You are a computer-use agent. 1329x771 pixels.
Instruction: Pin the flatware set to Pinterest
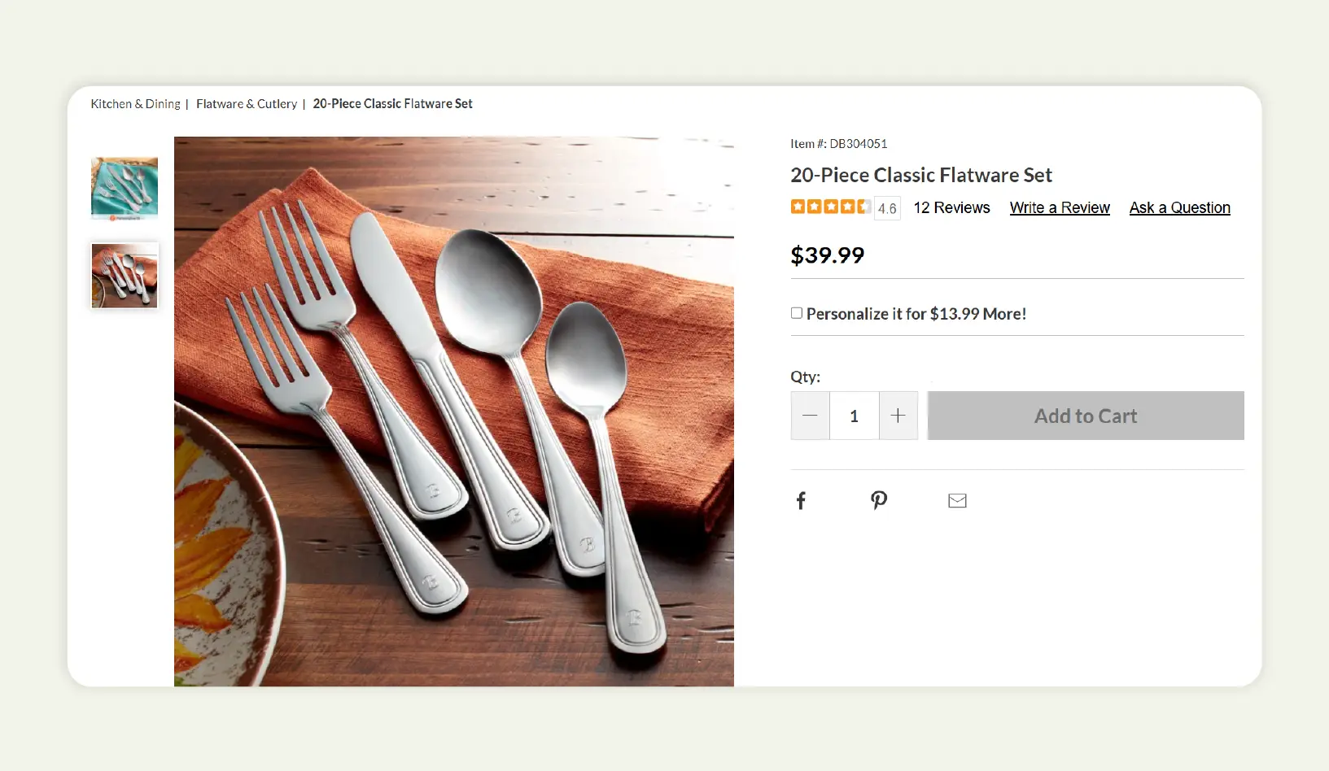(879, 499)
